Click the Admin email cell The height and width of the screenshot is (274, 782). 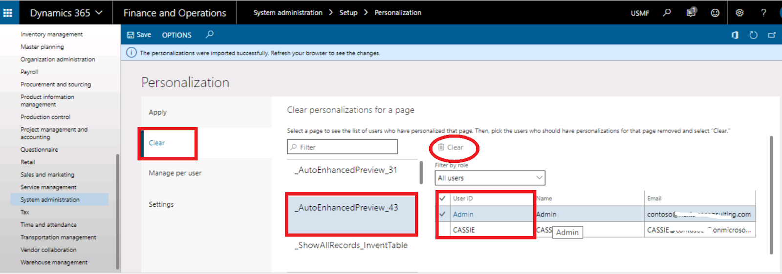coord(699,214)
